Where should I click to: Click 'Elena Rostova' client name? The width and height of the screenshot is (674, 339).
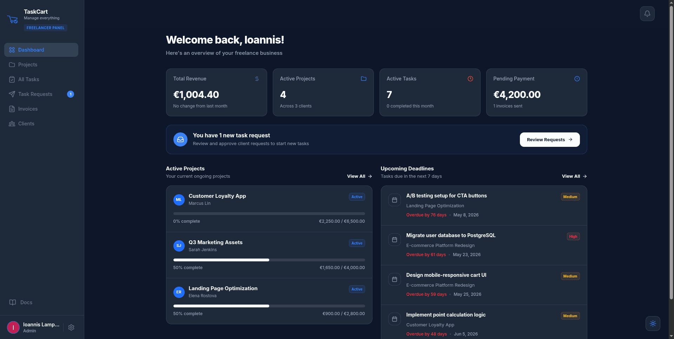(x=203, y=296)
